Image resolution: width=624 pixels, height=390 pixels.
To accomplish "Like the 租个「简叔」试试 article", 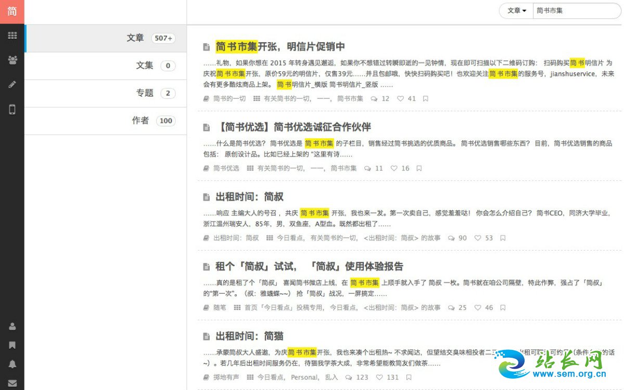I will (x=478, y=308).
